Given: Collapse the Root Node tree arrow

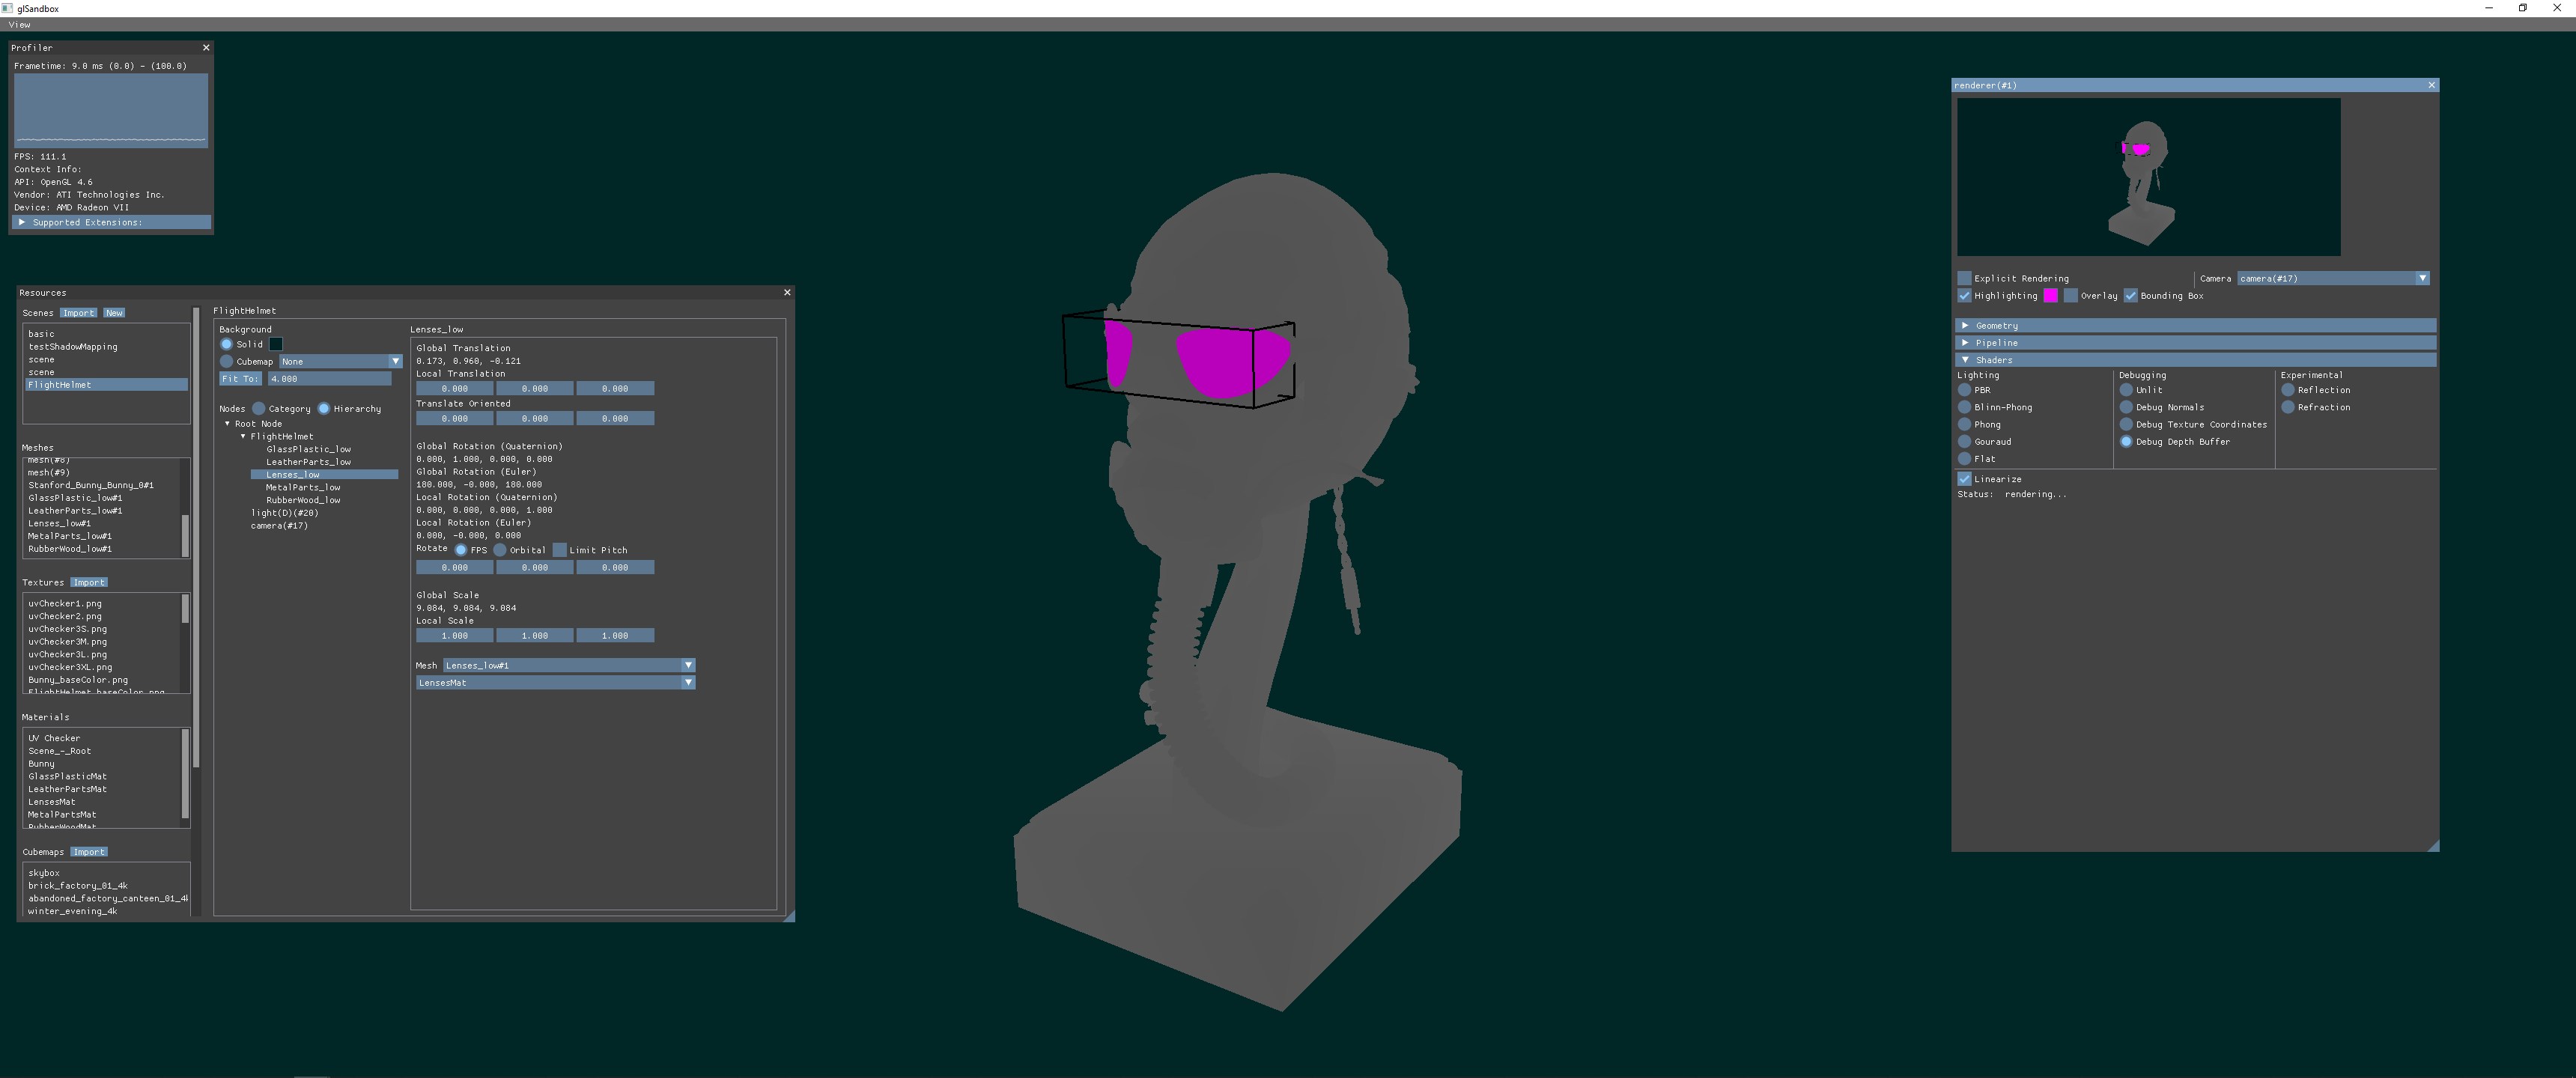Looking at the screenshot, I should 227,424.
